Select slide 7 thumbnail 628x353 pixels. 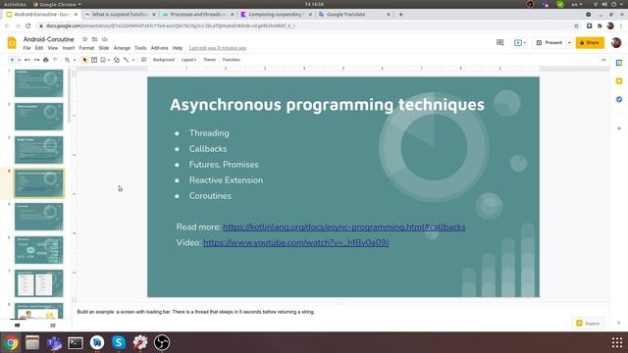[39, 283]
